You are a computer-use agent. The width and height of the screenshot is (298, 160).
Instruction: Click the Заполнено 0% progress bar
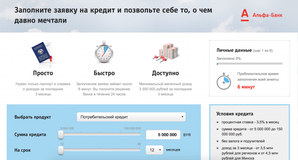pyautogui.click(x=249, y=64)
